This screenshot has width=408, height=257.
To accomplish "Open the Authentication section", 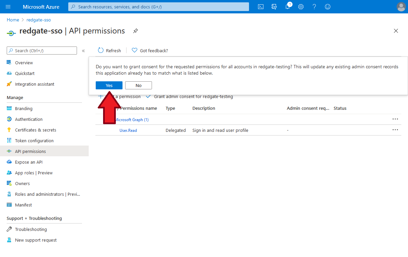I will 29,119.
